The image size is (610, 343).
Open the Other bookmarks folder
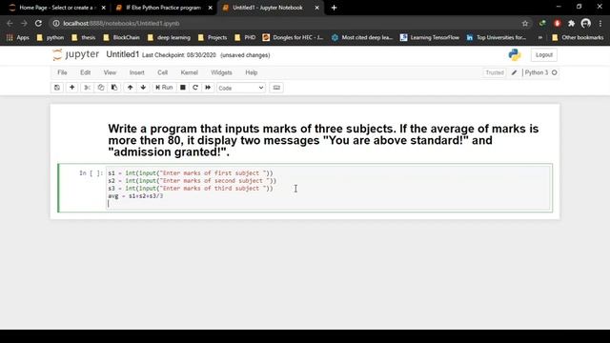pyautogui.click(x=578, y=38)
